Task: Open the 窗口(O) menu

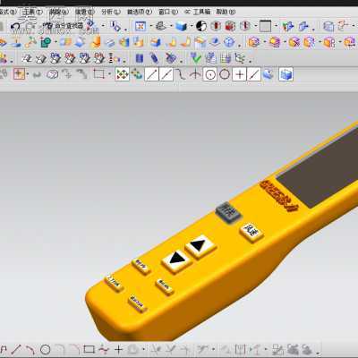Action: 168,12
